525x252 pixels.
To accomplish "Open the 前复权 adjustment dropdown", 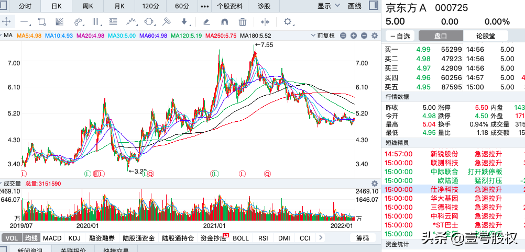I will [323, 36].
